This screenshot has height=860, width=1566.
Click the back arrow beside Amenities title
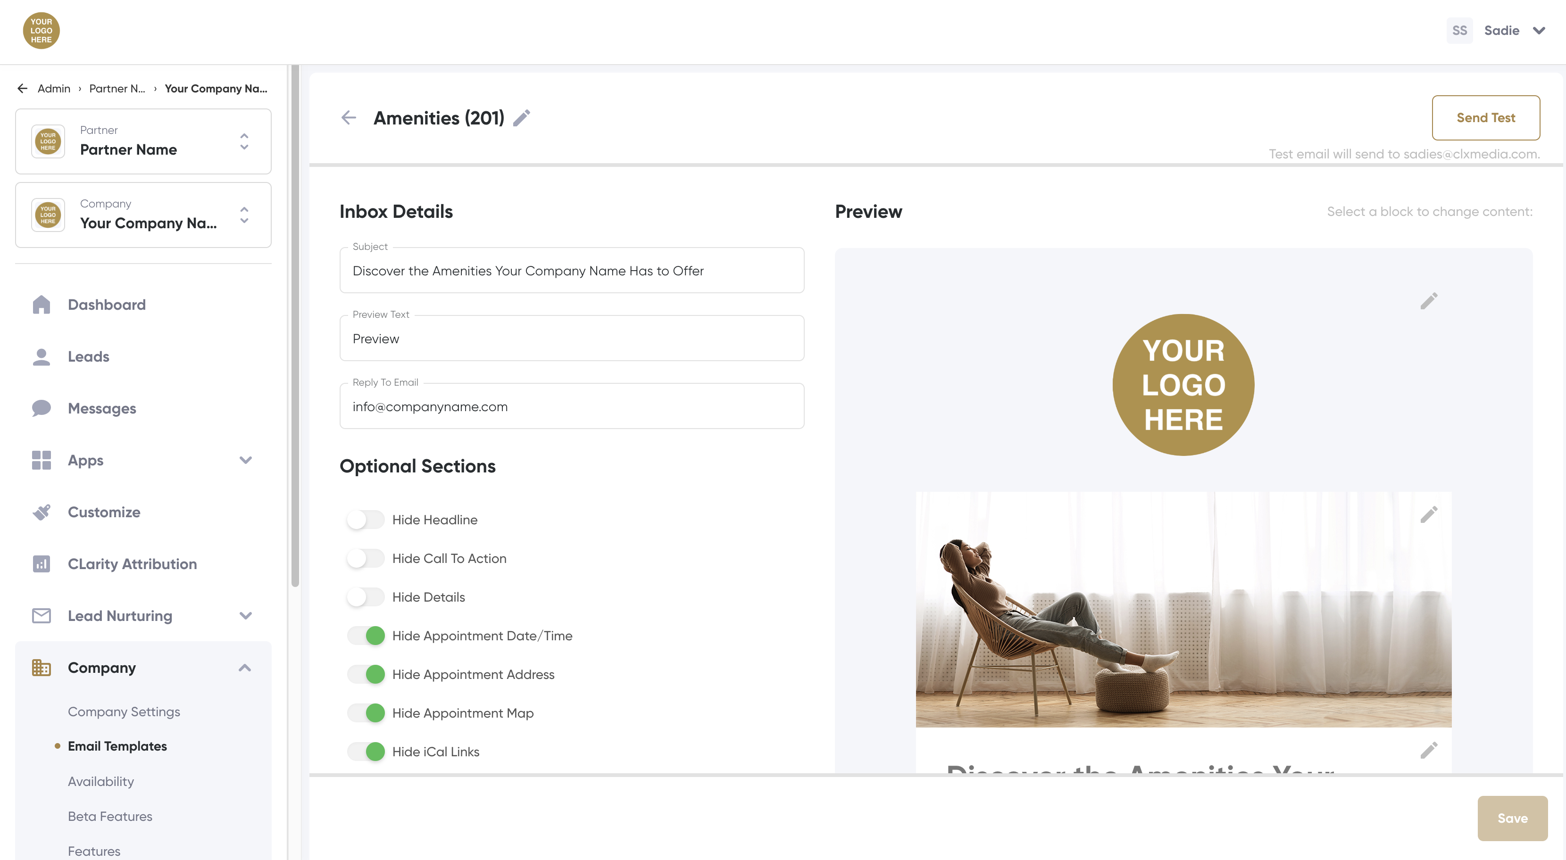pyautogui.click(x=348, y=118)
